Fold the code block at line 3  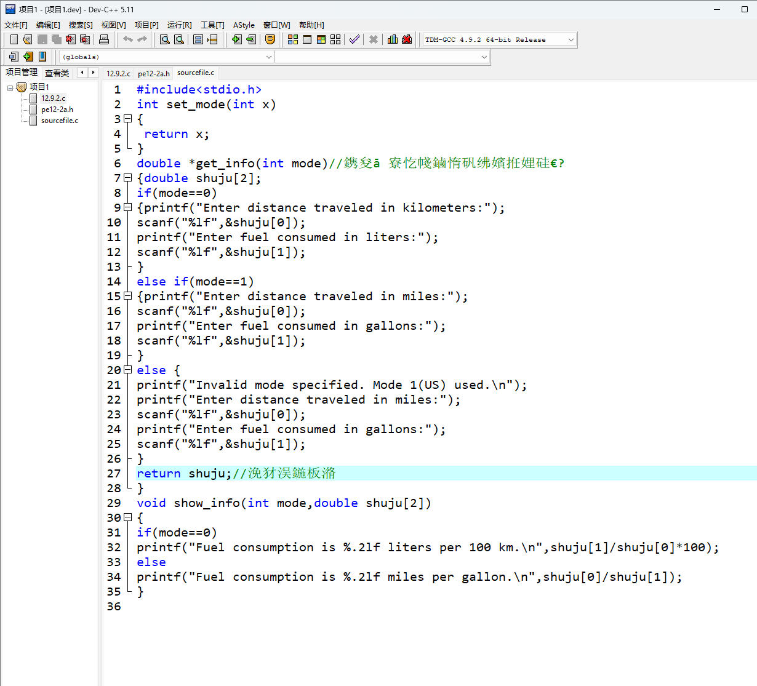point(127,119)
